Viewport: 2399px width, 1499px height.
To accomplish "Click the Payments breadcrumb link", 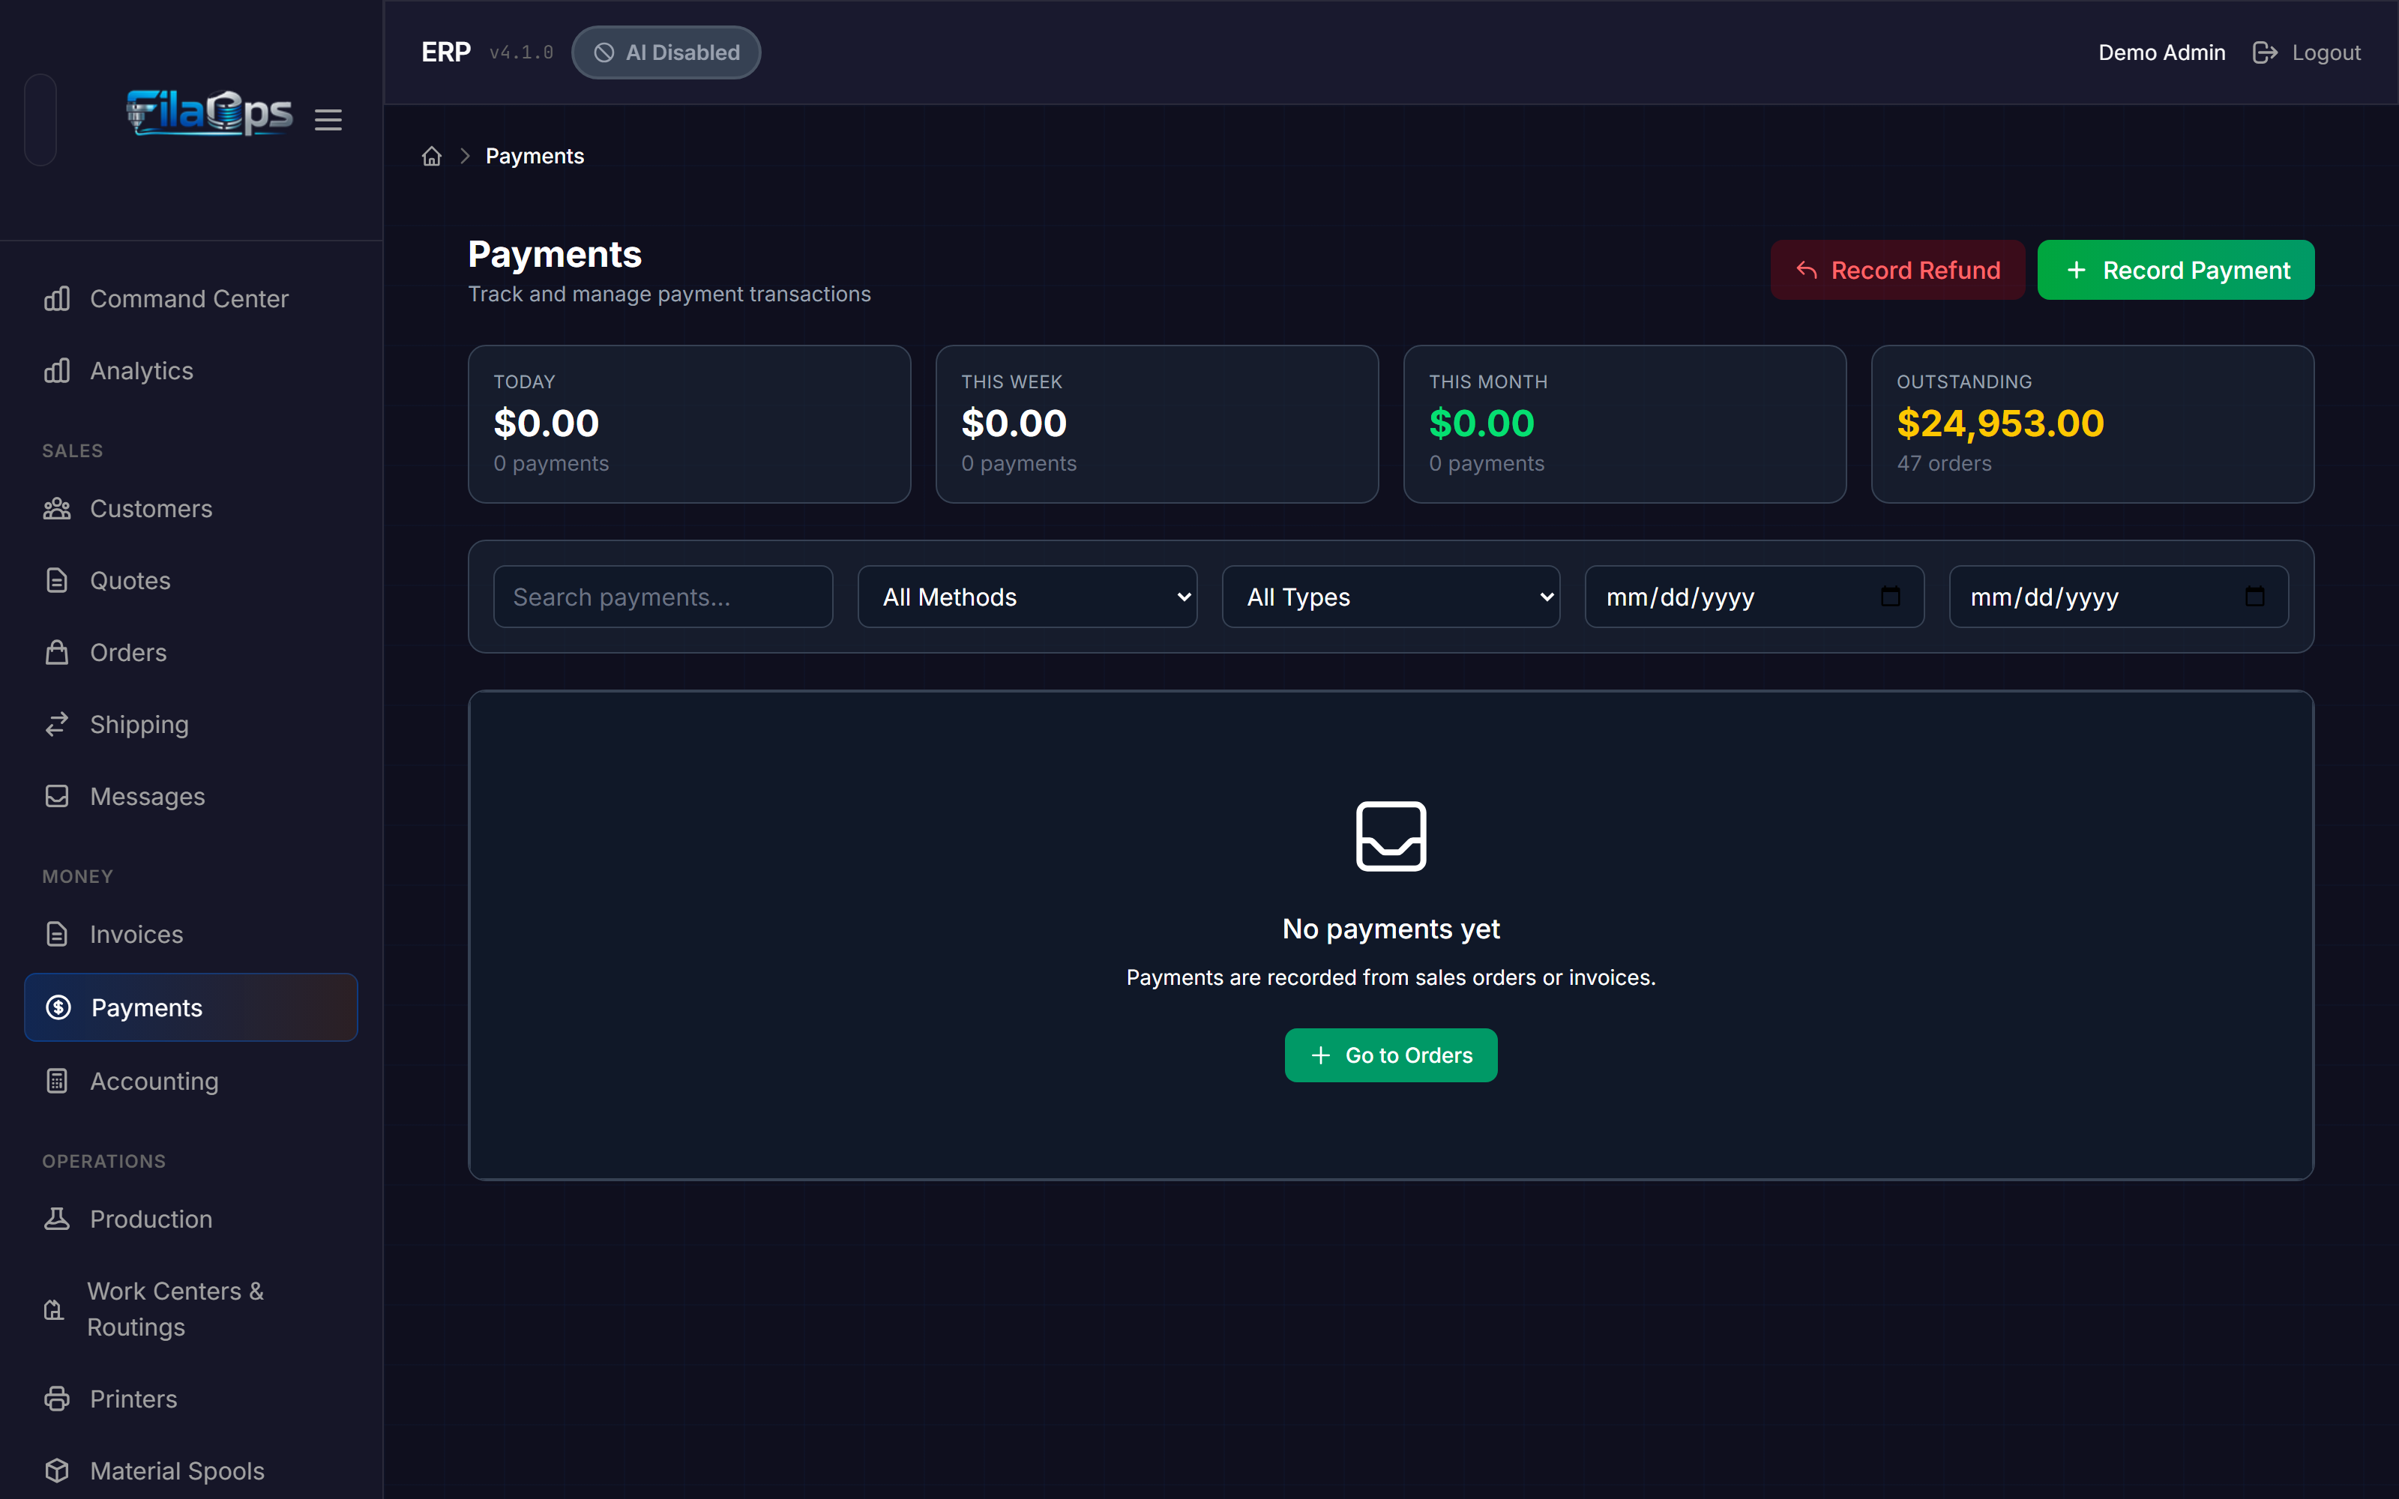I will pos(535,157).
